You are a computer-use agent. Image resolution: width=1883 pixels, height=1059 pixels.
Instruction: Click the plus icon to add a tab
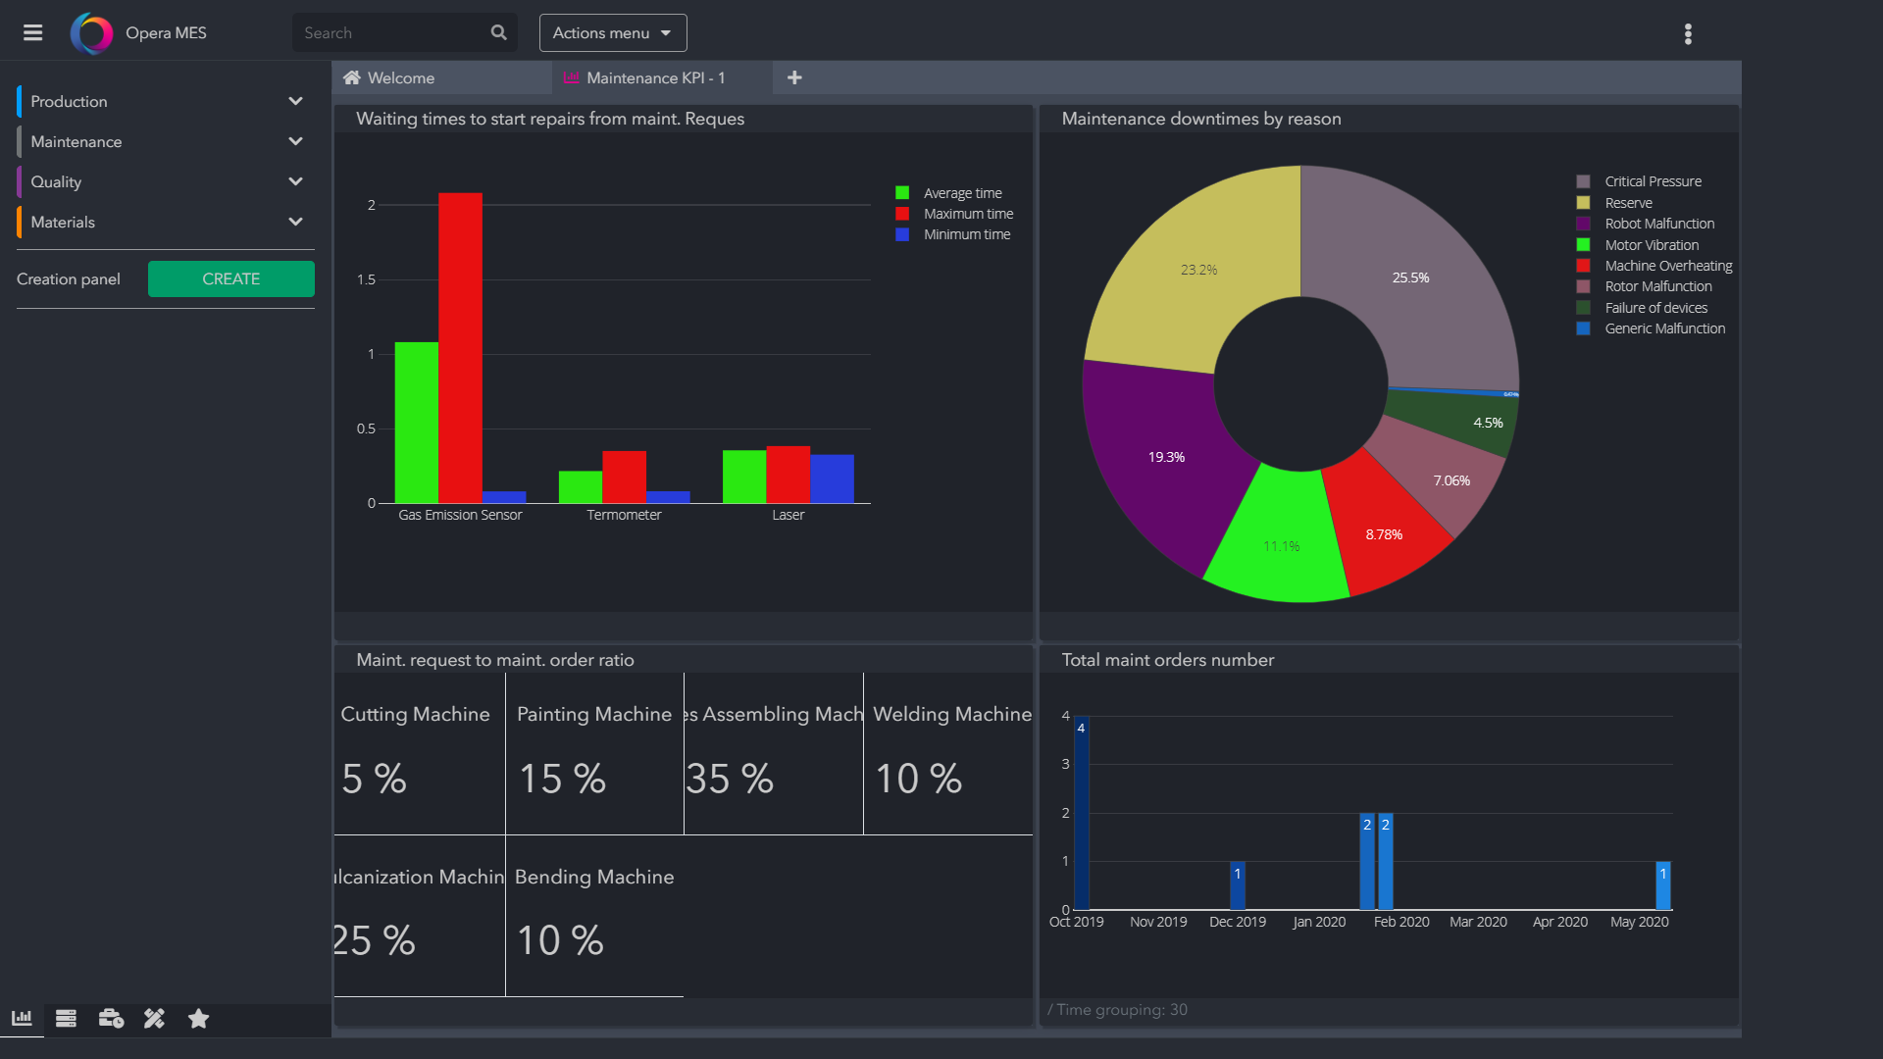pyautogui.click(x=794, y=77)
